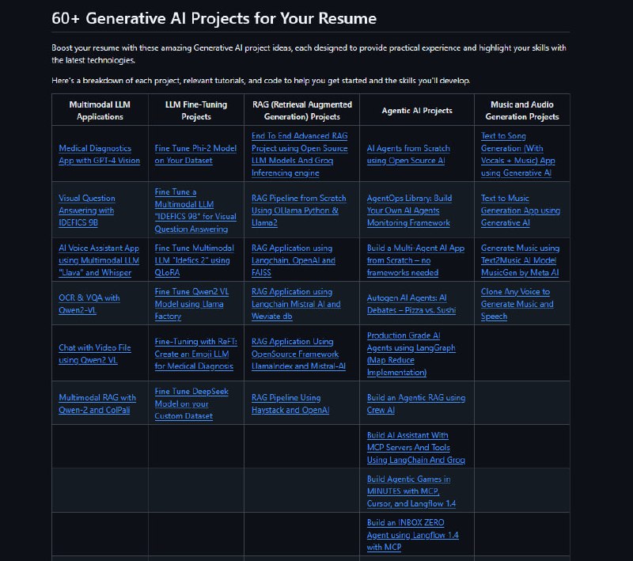This screenshot has width=633, height=561.
Task: Open AI Voice Assistant App using Llava link
Action: [x=99, y=260]
